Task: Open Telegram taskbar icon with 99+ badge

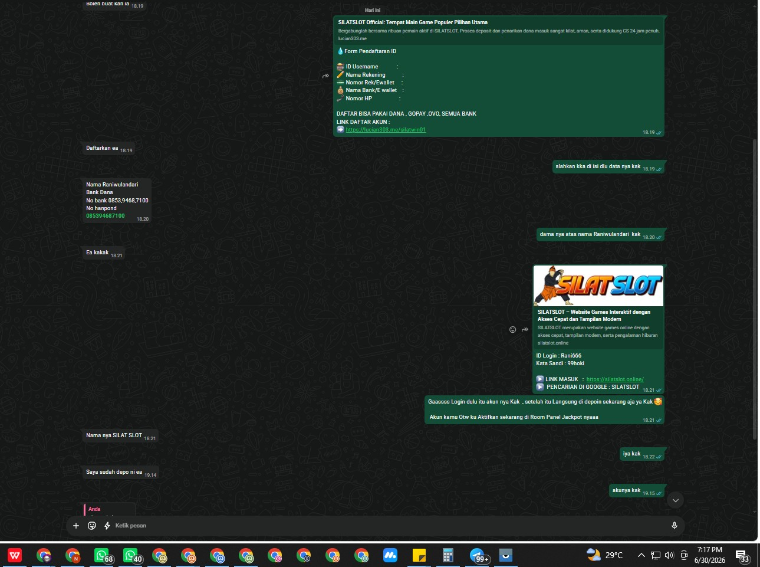Action: (x=478, y=555)
